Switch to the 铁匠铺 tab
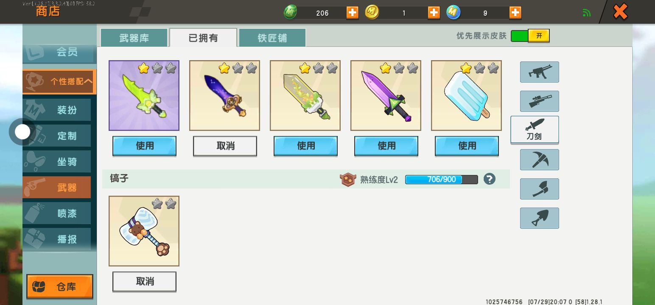The width and height of the screenshot is (655, 305). coord(272,38)
